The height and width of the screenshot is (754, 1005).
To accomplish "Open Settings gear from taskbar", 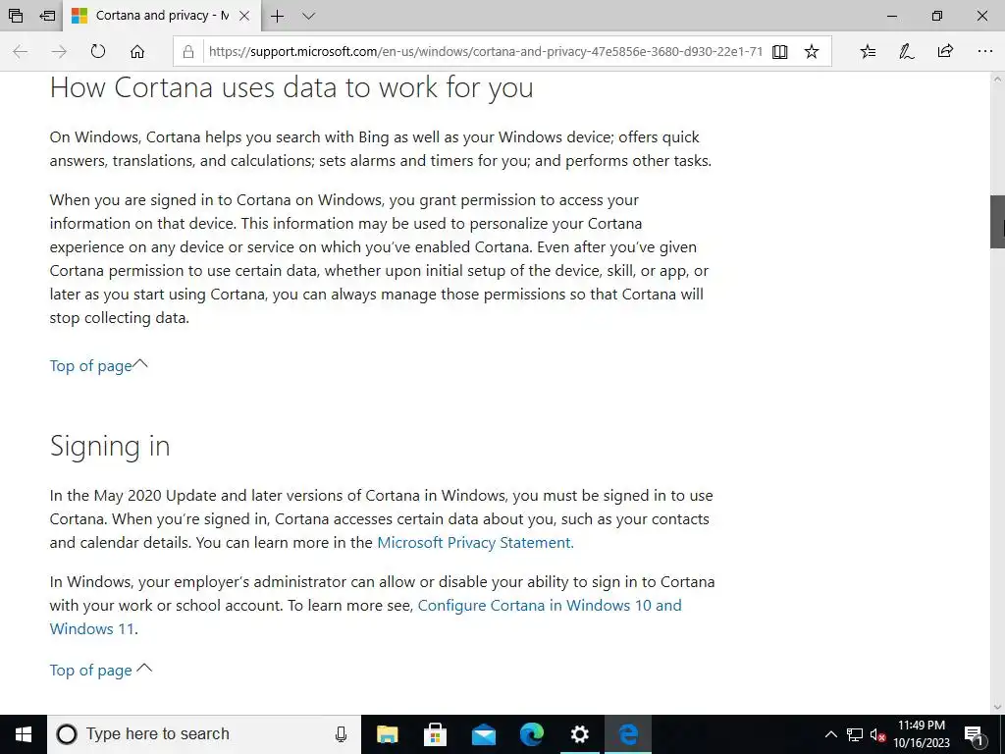I will coord(579,734).
